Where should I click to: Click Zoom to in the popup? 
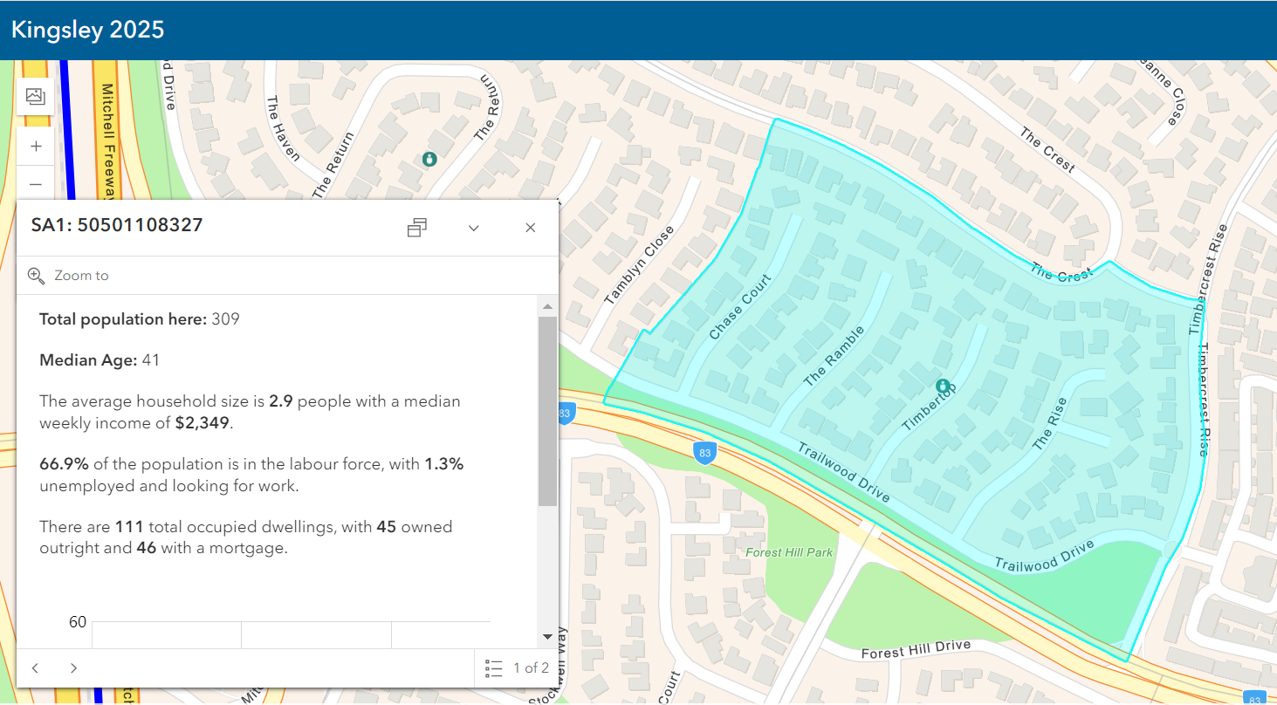[81, 276]
